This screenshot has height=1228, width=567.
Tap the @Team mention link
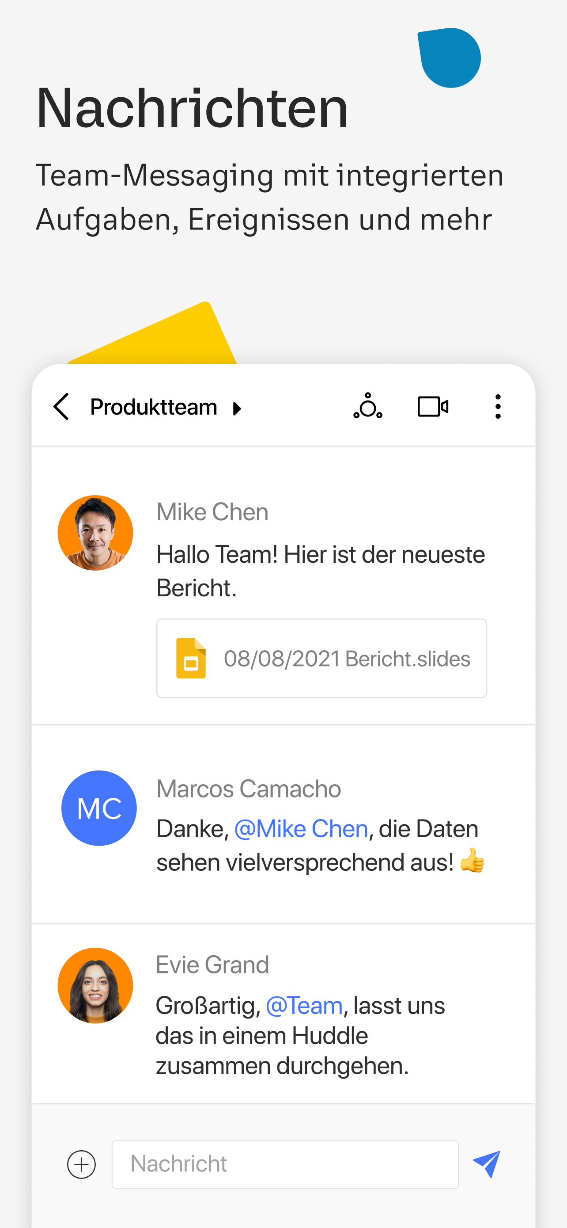pos(304,1006)
